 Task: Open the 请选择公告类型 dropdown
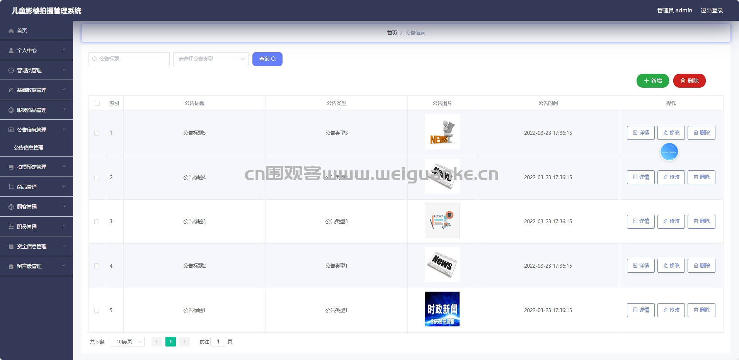click(x=211, y=59)
